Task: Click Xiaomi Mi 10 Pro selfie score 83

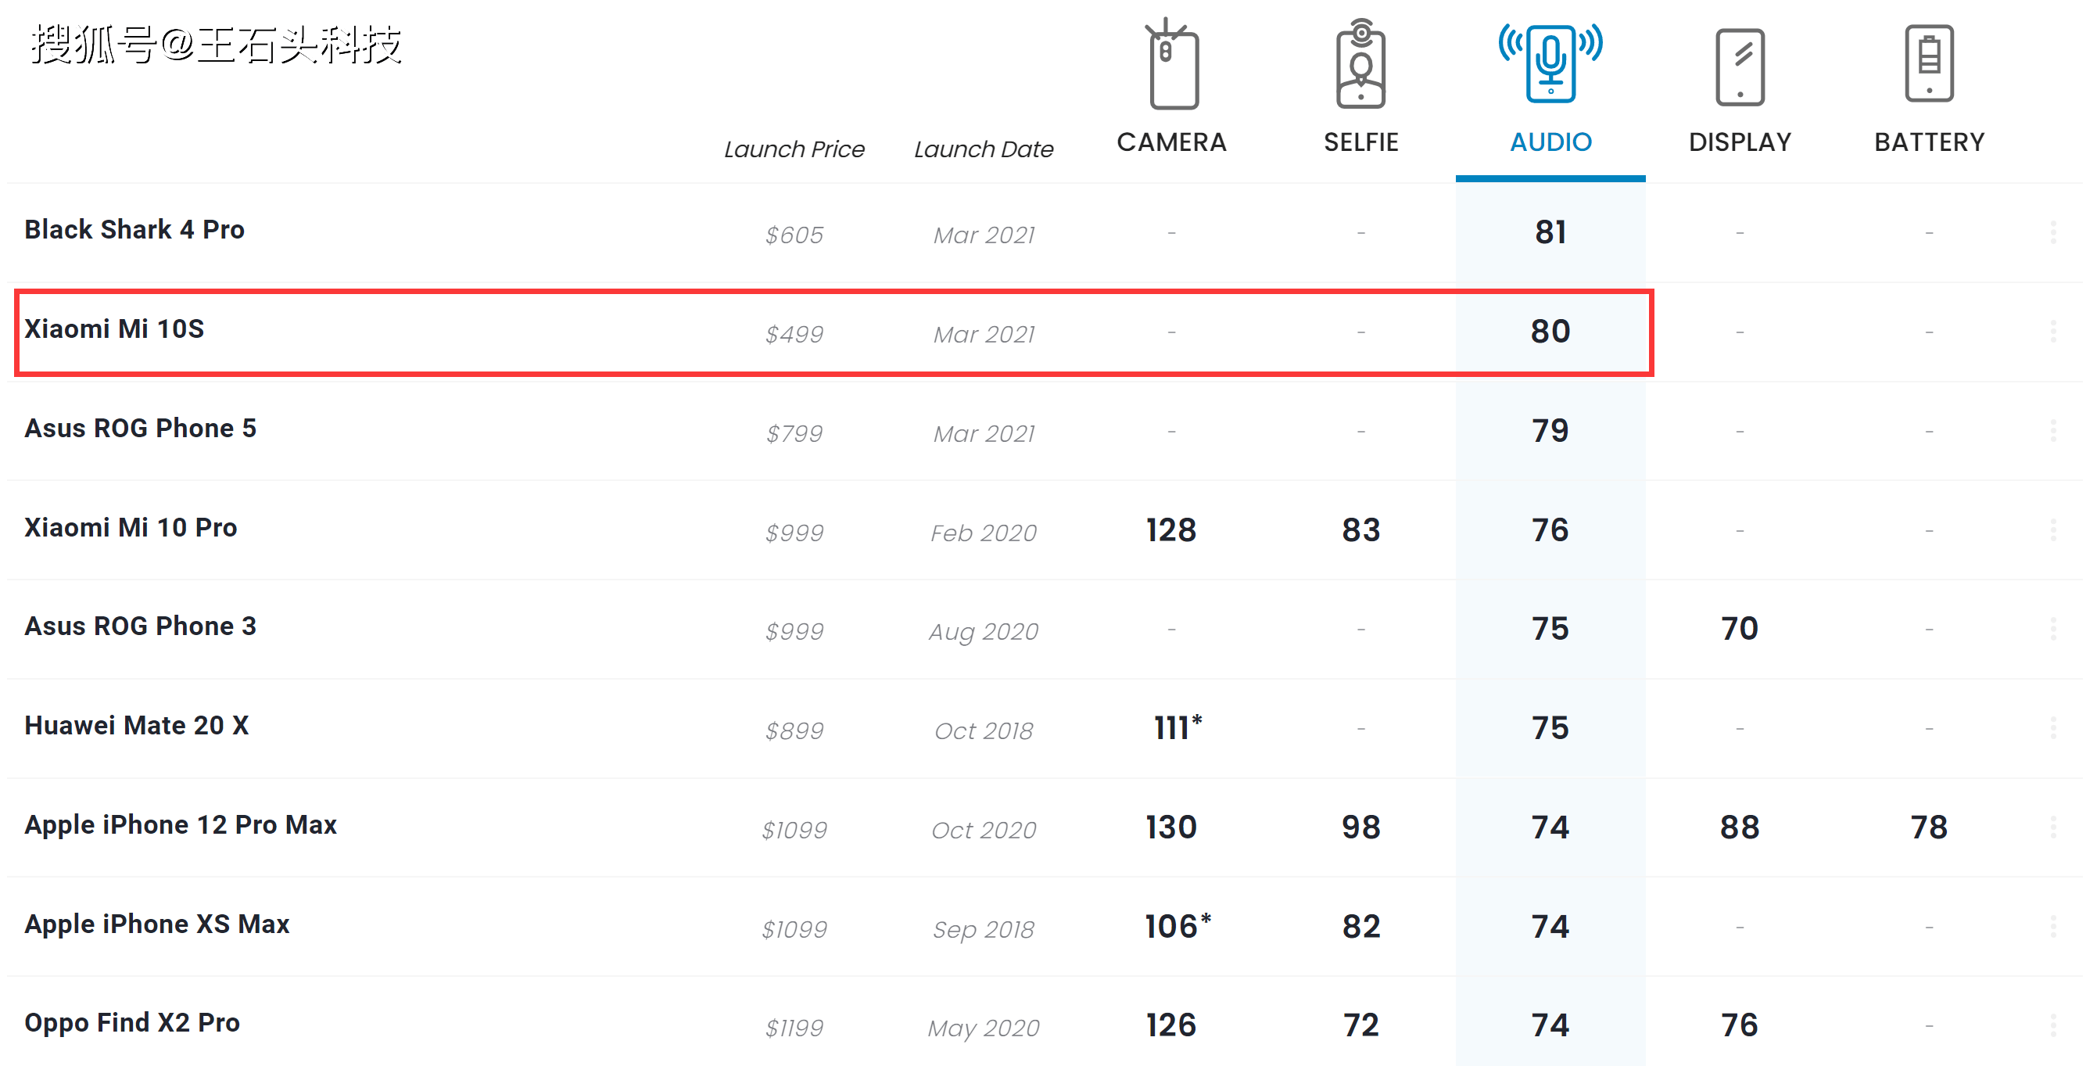Action: pos(1361,530)
